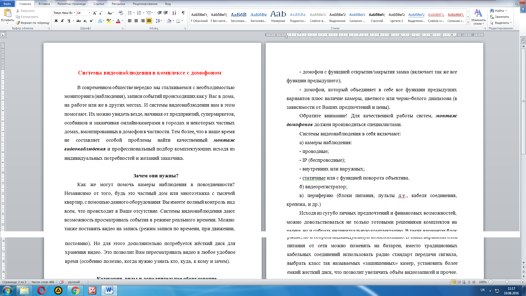Switch to web layout view
526x296 pixels.
(464, 282)
